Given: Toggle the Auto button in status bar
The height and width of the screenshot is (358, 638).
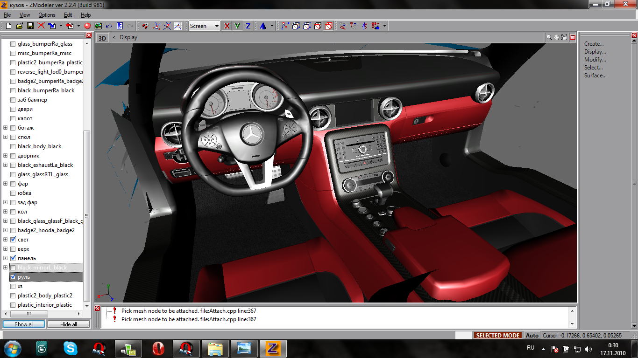Looking at the screenshot, I should 532,335.
